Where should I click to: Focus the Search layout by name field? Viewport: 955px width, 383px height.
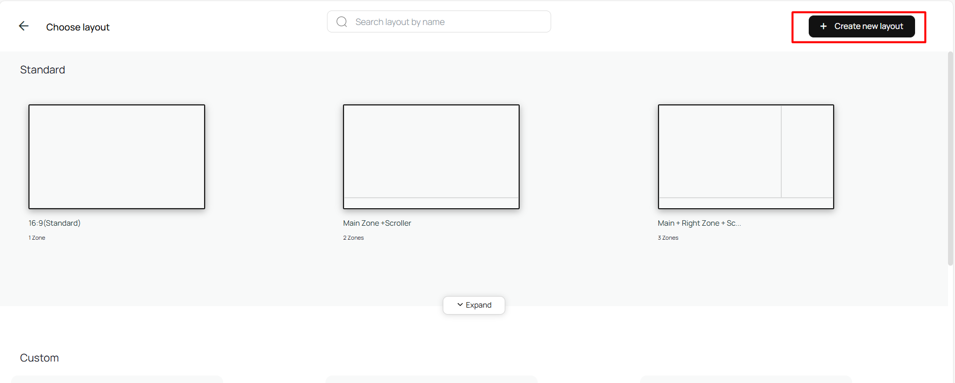(449, 22)
